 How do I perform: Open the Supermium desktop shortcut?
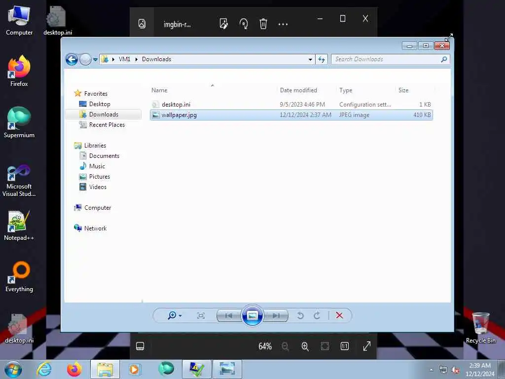coord(19,122)
